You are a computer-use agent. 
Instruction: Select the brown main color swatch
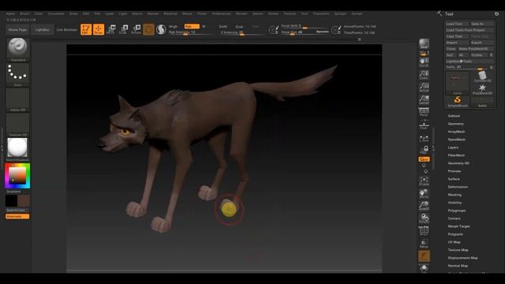click(24, 200)
